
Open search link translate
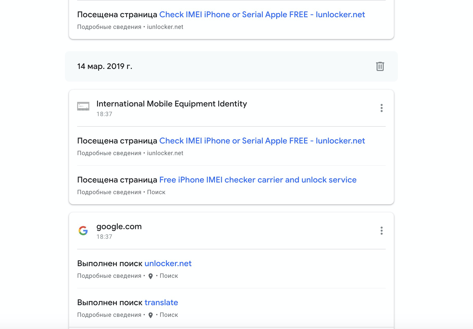coord(161,303)
